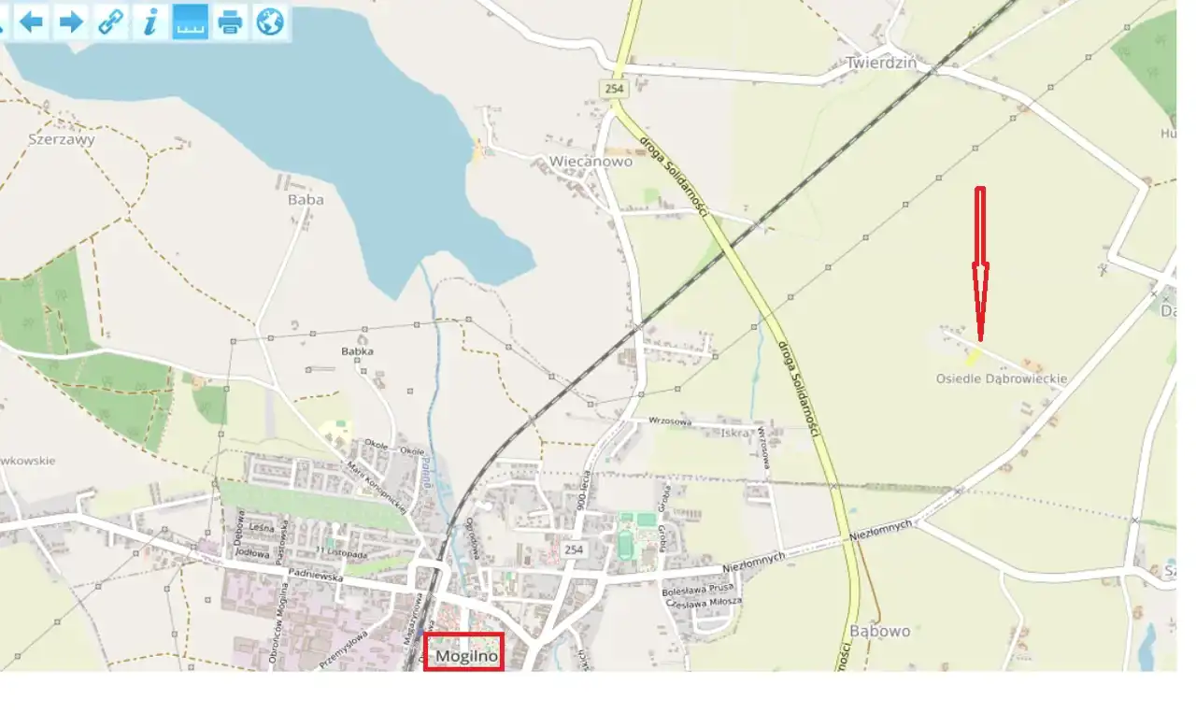Activate the info identify tool

click(x=149, y=21)
